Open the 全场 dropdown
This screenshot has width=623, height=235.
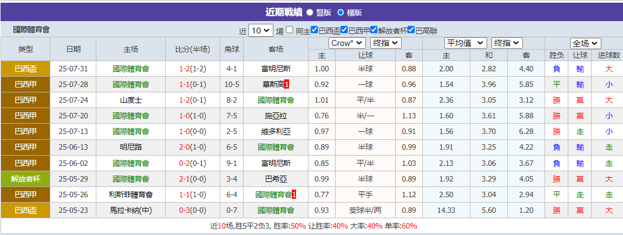tap(586, 43)
